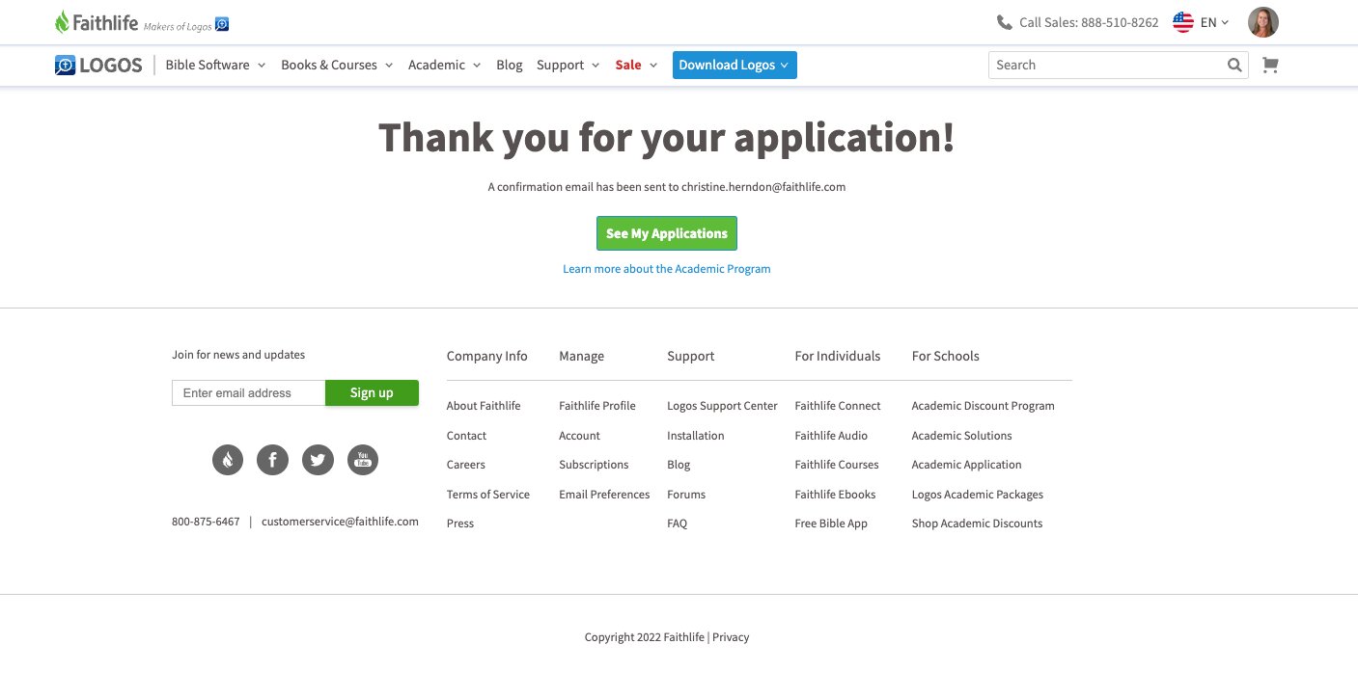This screenshot has height=698, width=1358.
Task: Click the See My Applications button
Action: click(667, 233)
